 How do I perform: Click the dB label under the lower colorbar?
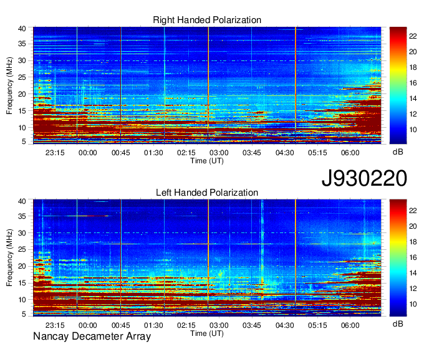(x=398, y=323)
